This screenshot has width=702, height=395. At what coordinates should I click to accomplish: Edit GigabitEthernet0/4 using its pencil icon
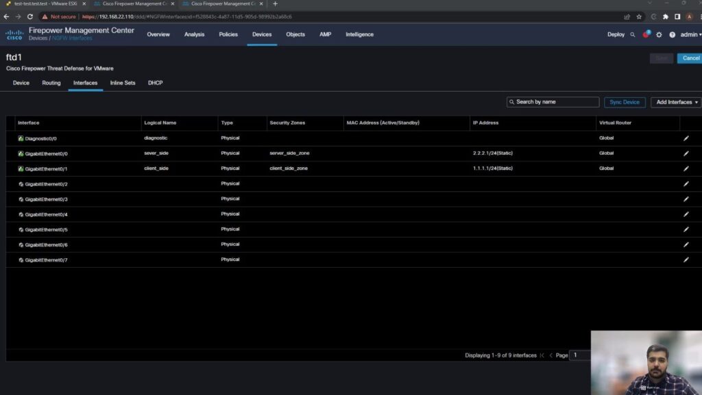(x=686, y=214)
